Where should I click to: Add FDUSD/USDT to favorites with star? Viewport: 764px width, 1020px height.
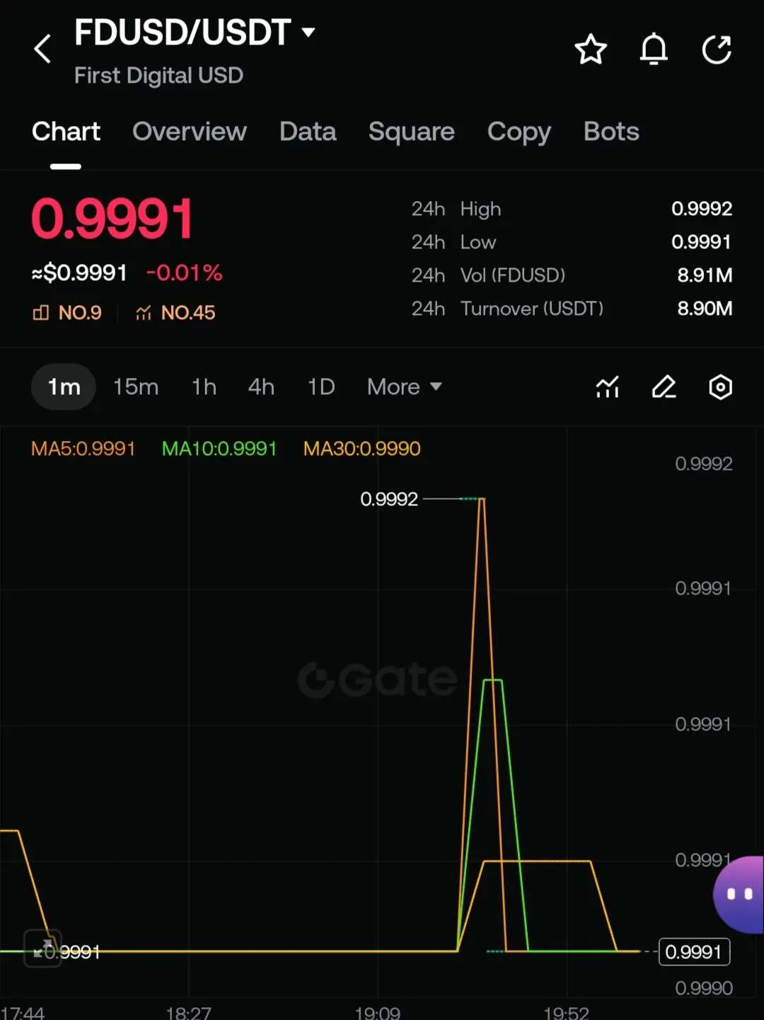(x=591, y=50)
